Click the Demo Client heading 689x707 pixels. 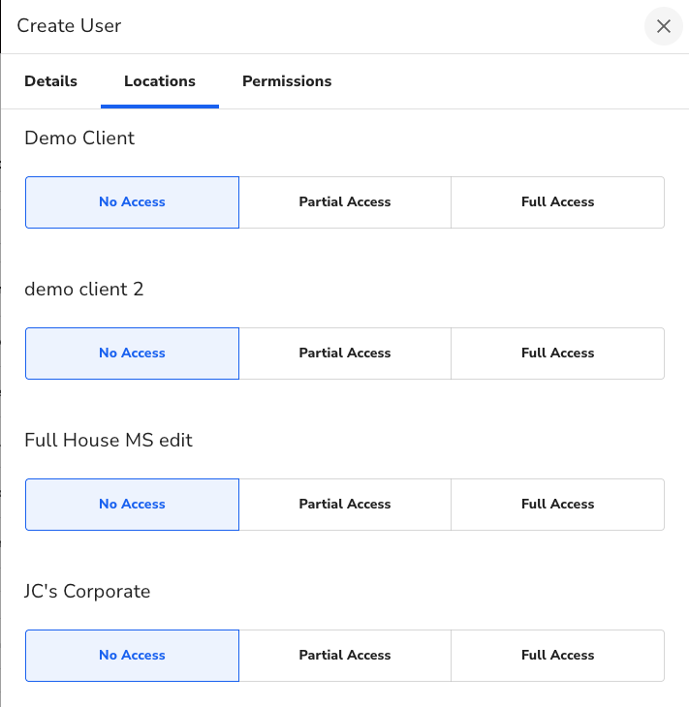79,138
